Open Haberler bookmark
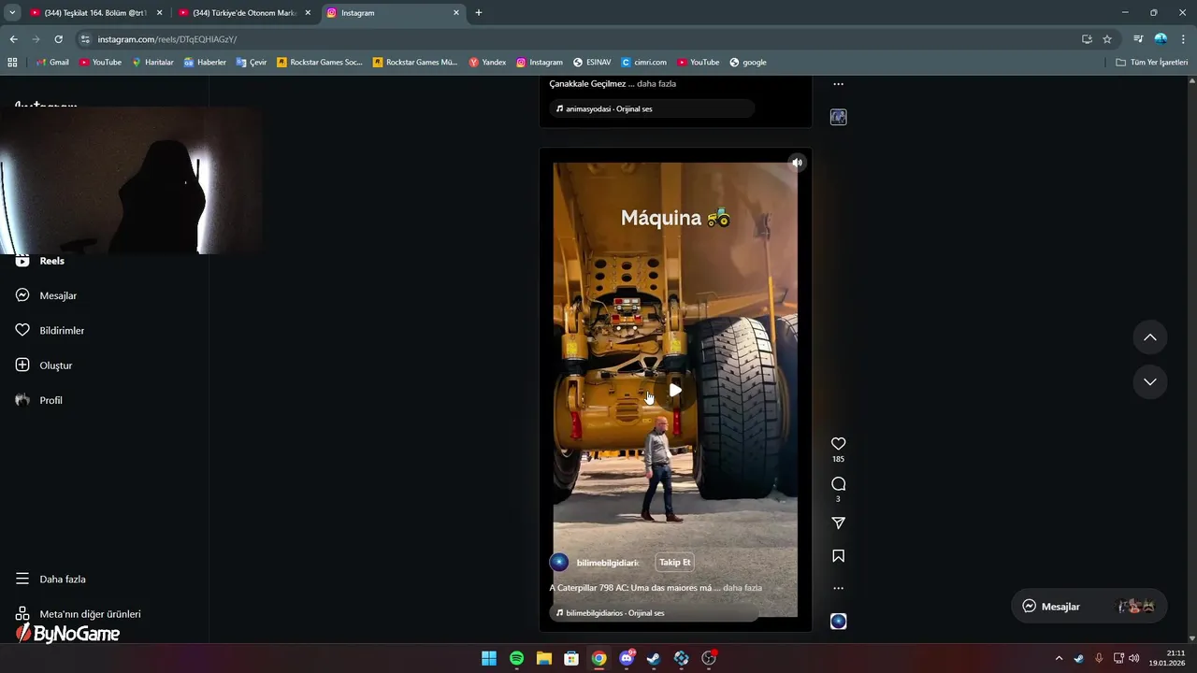 [x=205, y=63]
